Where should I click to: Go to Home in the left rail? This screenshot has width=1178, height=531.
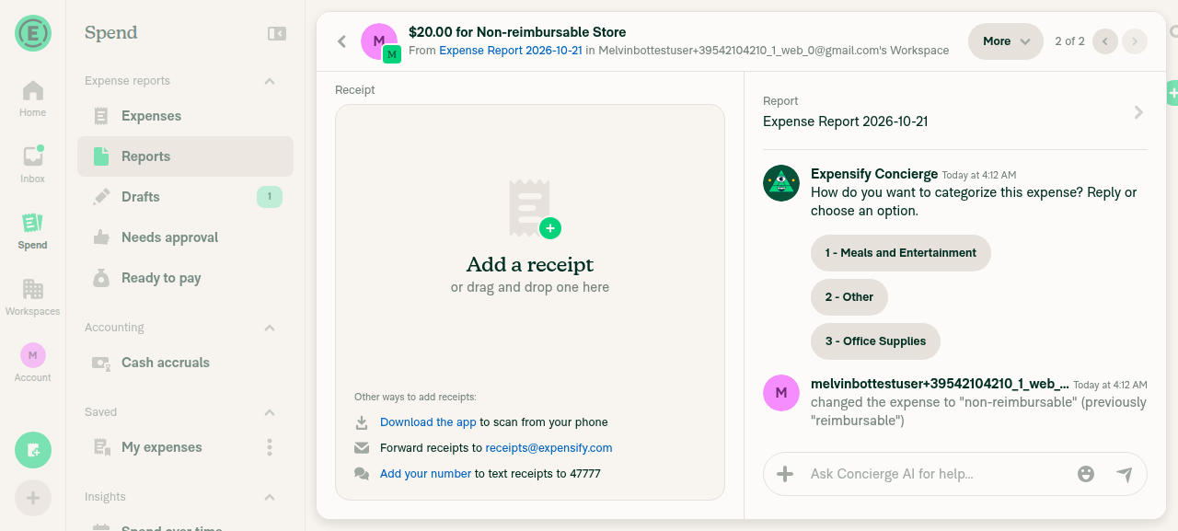[x=32, y=98]
